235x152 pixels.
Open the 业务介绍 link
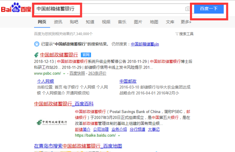(119, 129)
